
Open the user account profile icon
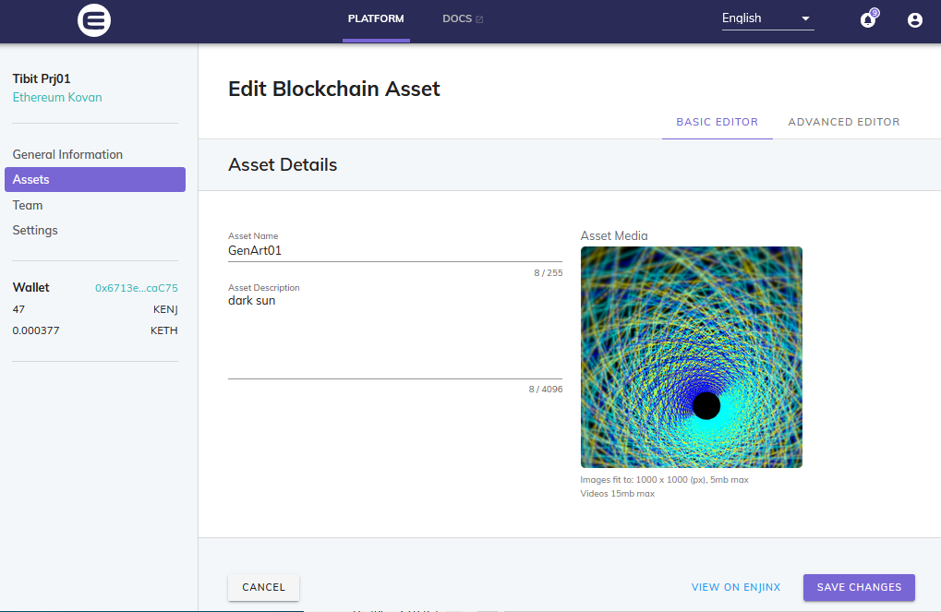point(914,19)
